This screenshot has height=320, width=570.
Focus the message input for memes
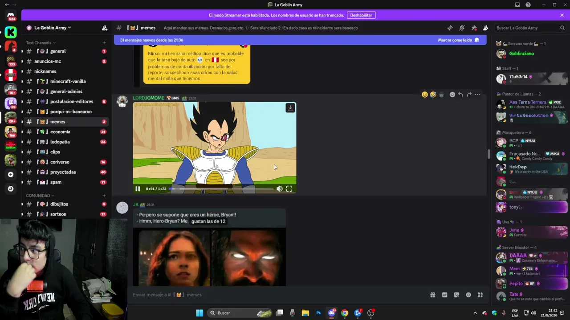point(278,295)
